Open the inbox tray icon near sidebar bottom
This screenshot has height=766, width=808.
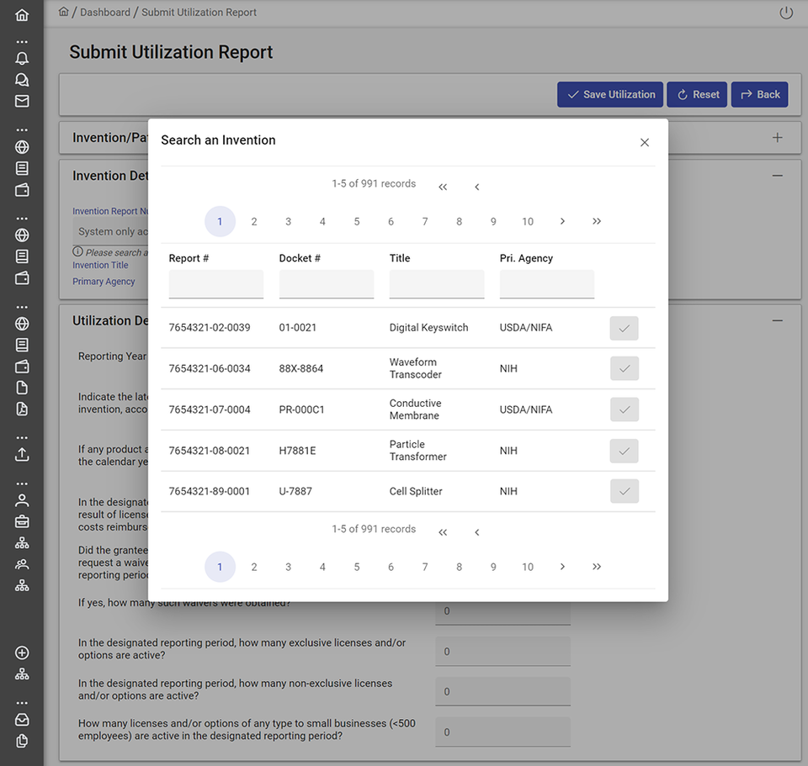(x=22, y=719)
